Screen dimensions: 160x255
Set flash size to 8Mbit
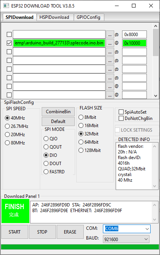click(x=88, y=117)
